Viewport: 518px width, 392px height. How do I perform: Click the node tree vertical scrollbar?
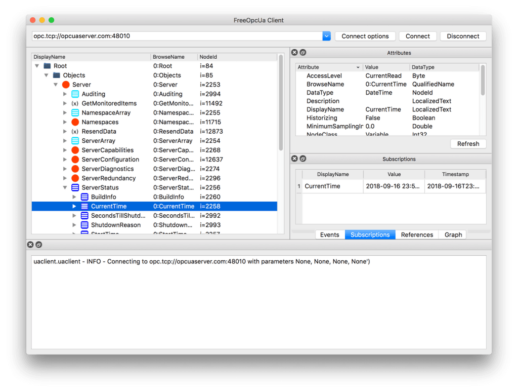coord(281,101)
